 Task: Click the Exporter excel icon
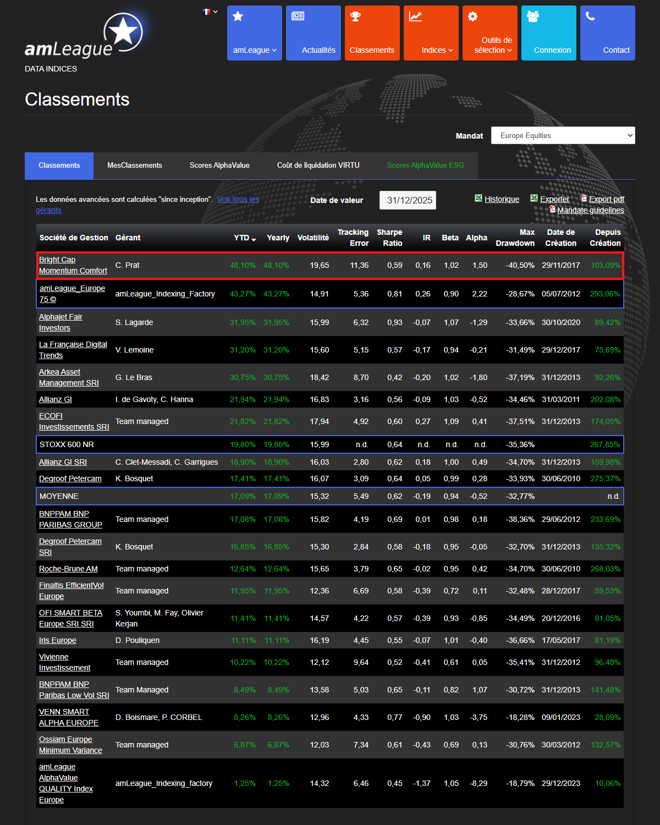pos(534,199)
